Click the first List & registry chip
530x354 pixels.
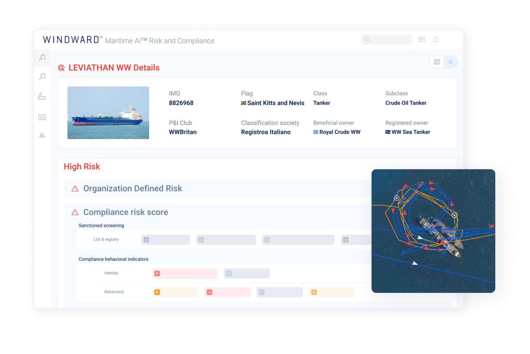pos(166,240)
